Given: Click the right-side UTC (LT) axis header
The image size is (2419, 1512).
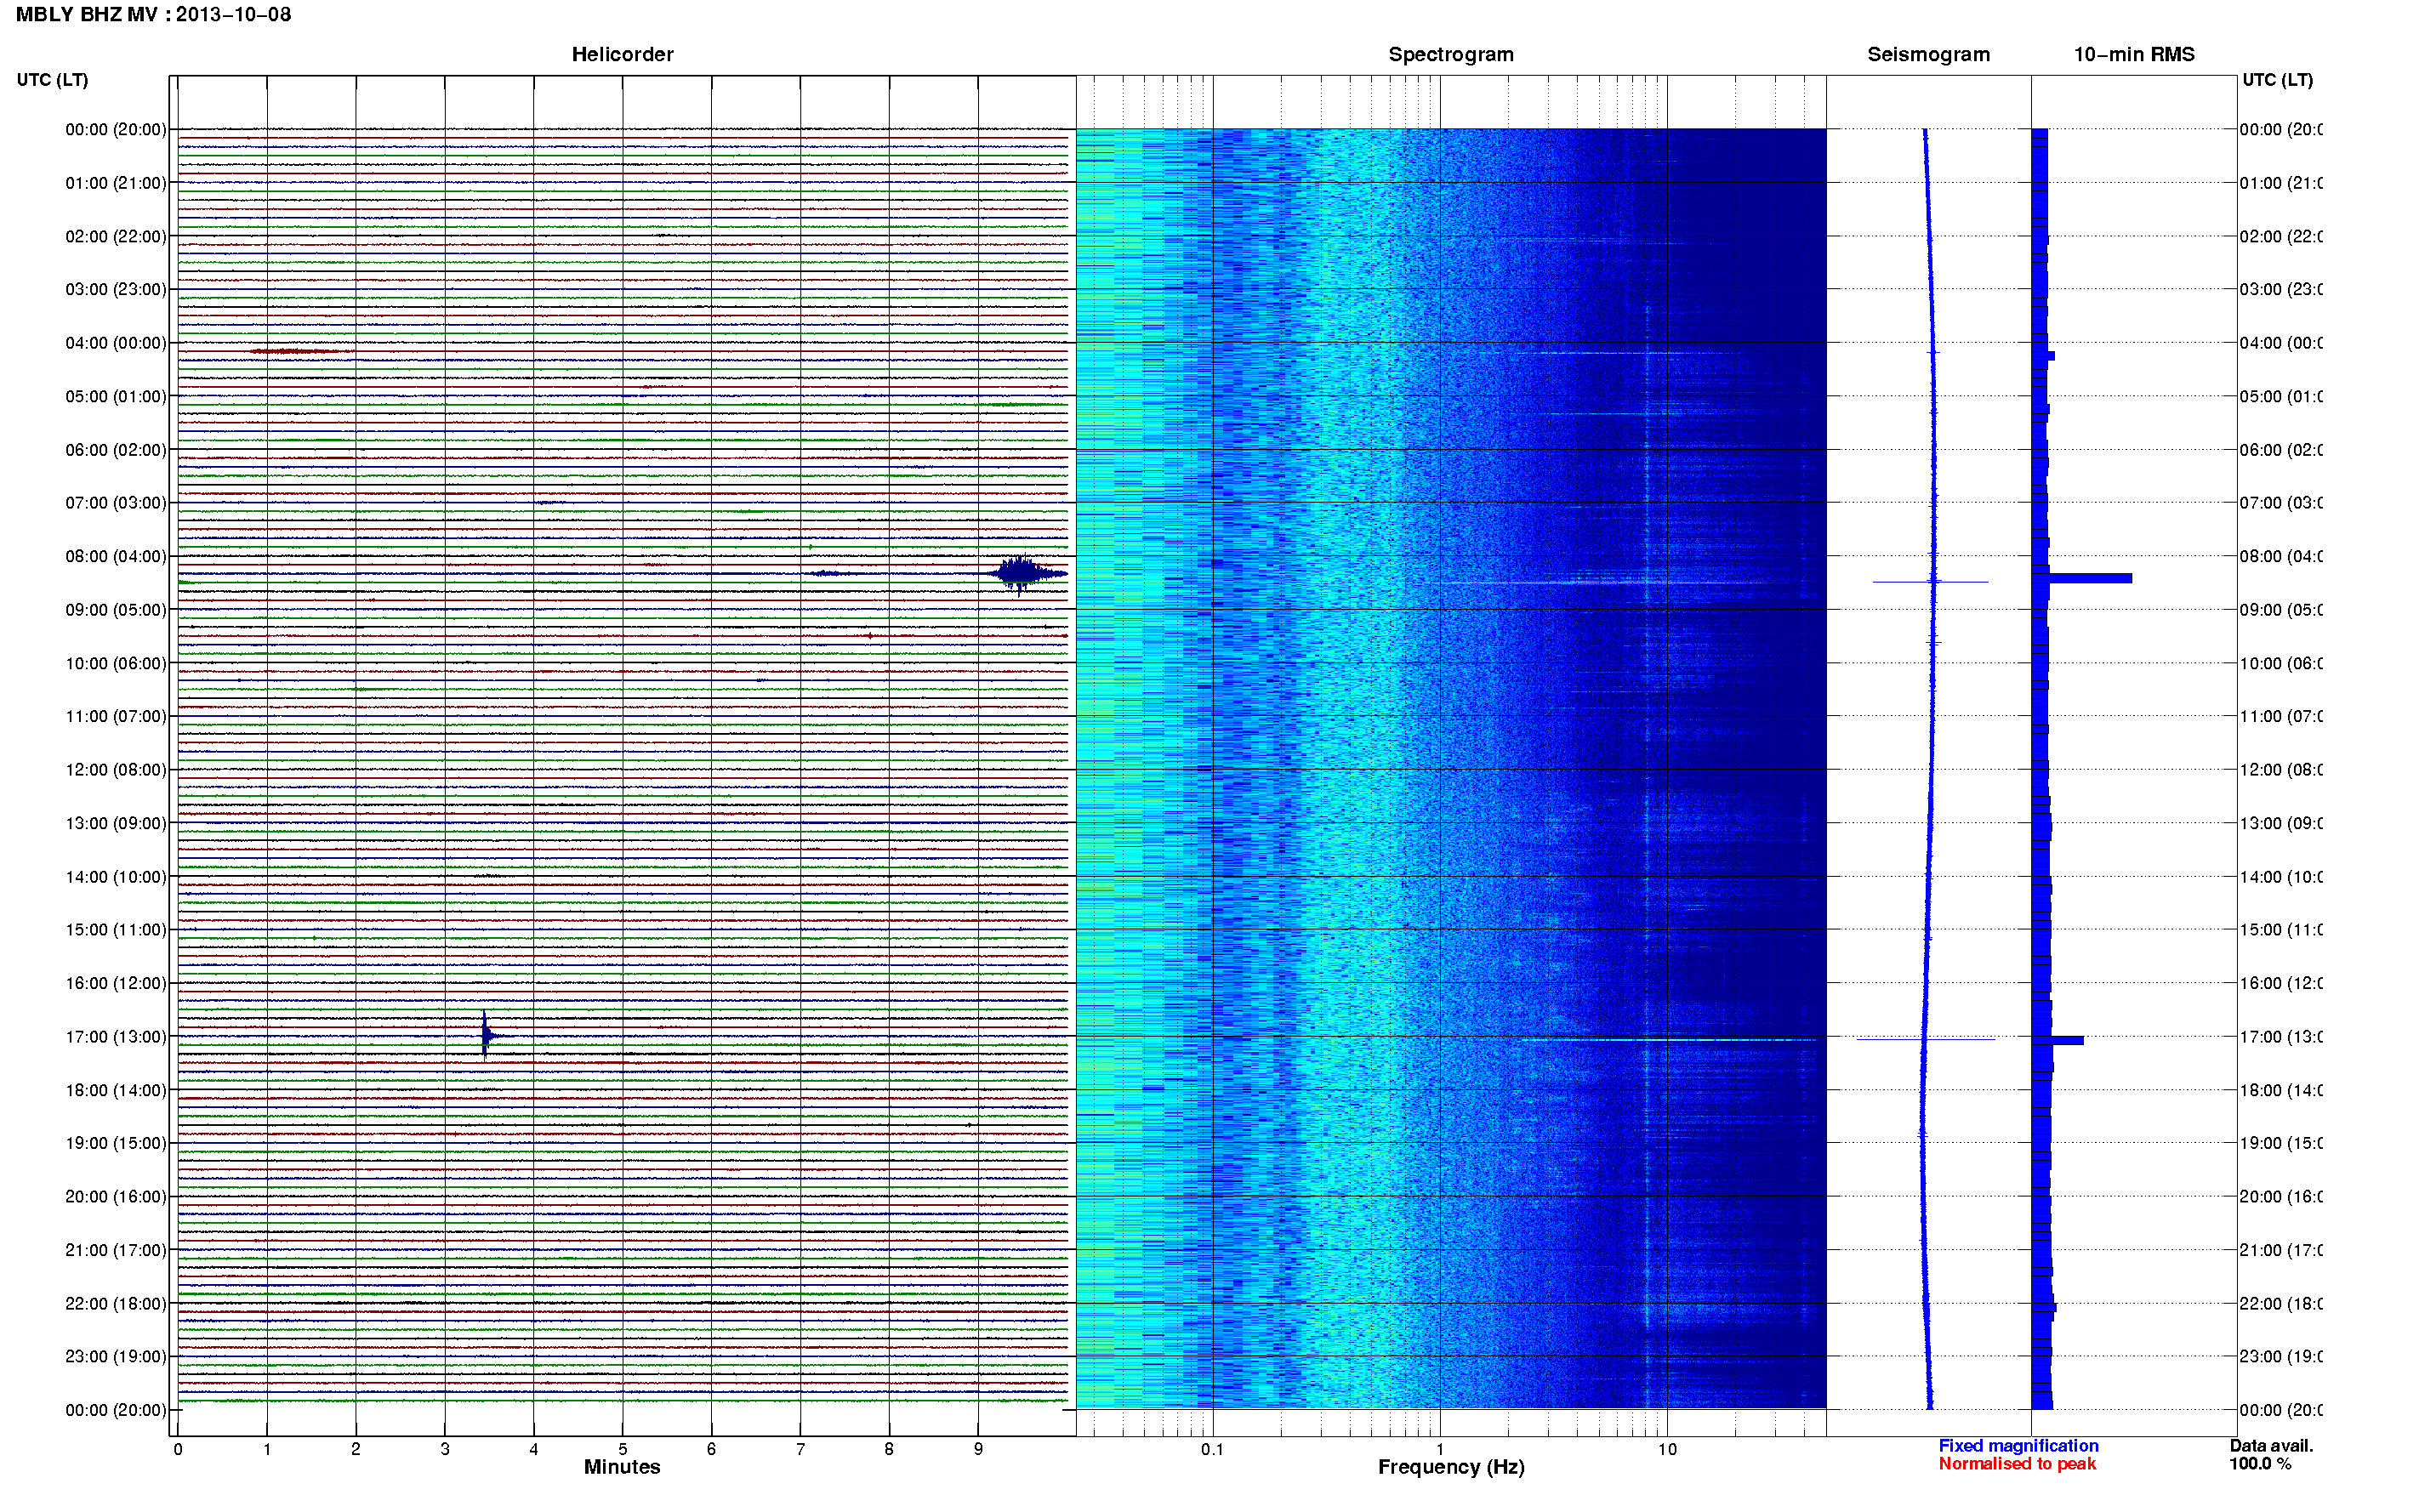Looking at the screenshot, I should [x=2277, y=80].
